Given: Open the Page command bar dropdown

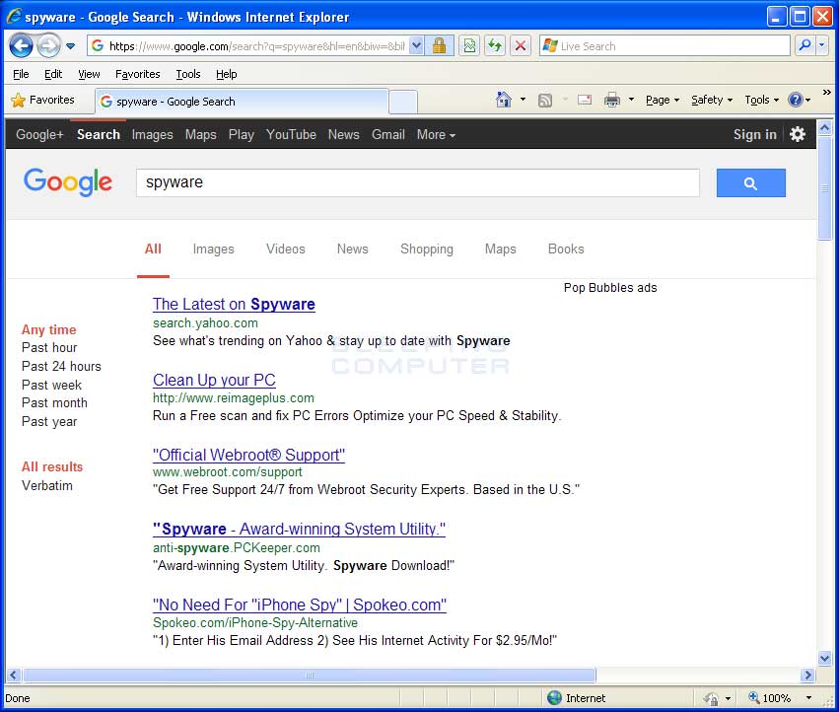Looking at the screenshot, I should 663,101.
